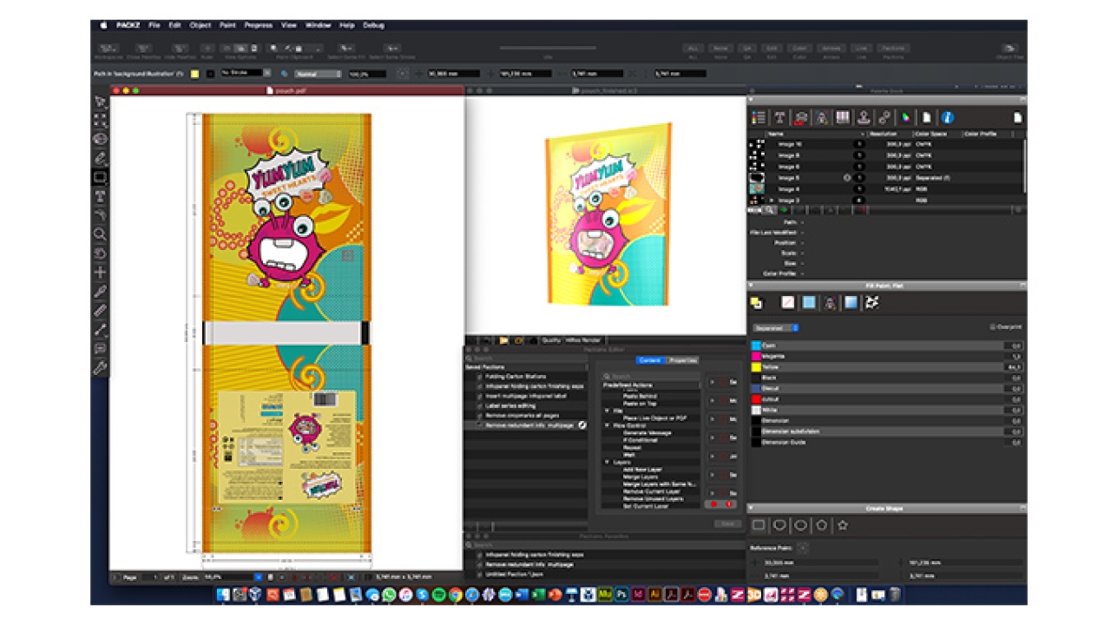1111x625 pixels.
Task: Click the Quality button below 3D view
Action: coord(551,340)
